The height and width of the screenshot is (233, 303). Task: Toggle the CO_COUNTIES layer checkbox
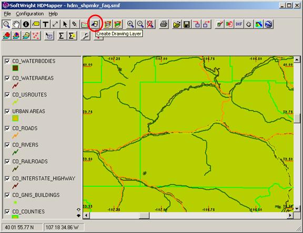click(7, 211)
